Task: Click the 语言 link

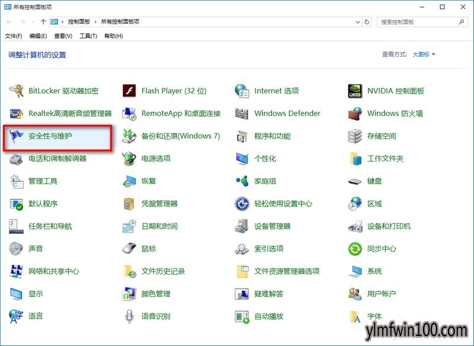Action: click(36, 316)
